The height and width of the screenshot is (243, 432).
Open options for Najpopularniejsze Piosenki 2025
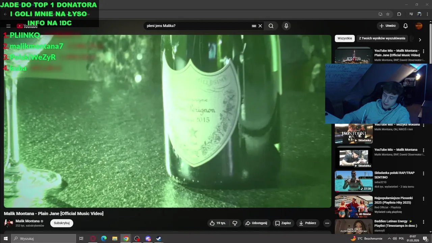click(x=424, y=198)
